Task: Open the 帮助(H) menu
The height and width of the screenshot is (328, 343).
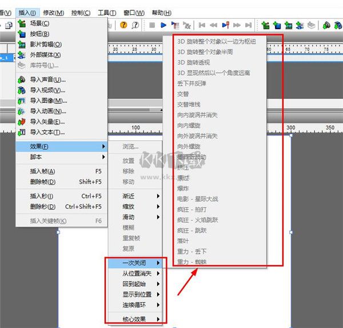Action: click(161, 13)
